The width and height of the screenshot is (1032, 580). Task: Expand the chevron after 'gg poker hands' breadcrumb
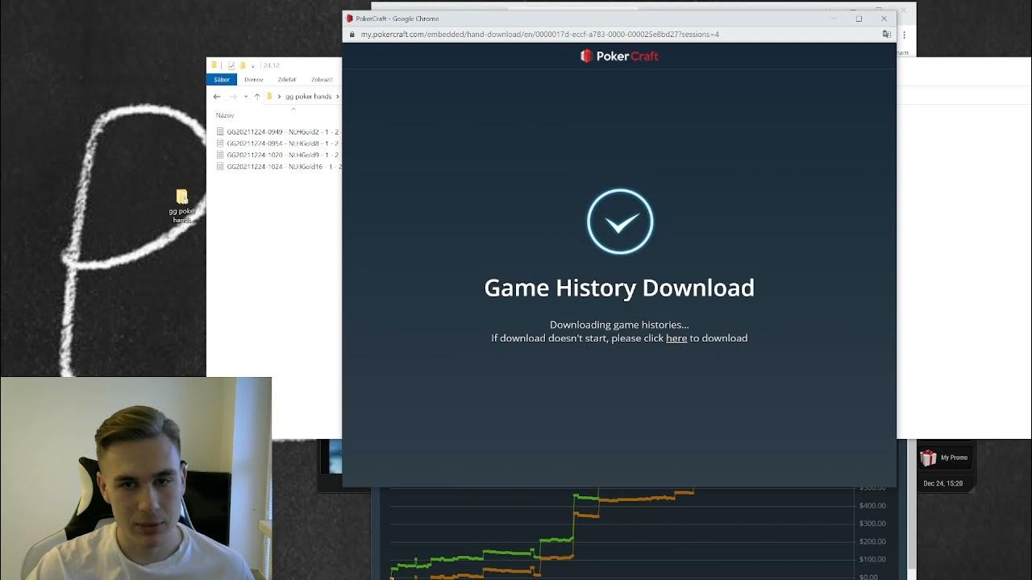pos(337,97)
